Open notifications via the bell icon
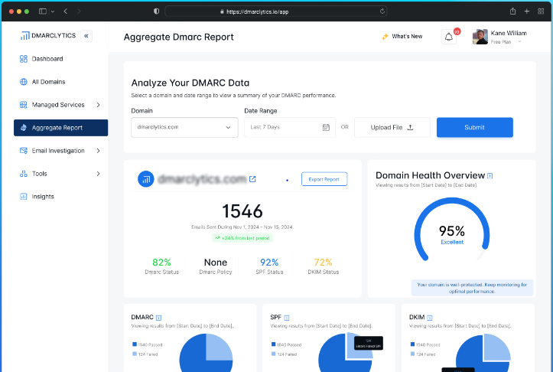The height and width of the screenshot is (372, 553). click(449, 37)
